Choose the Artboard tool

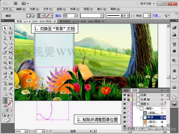pyautogui.click(x=5, y=89)
